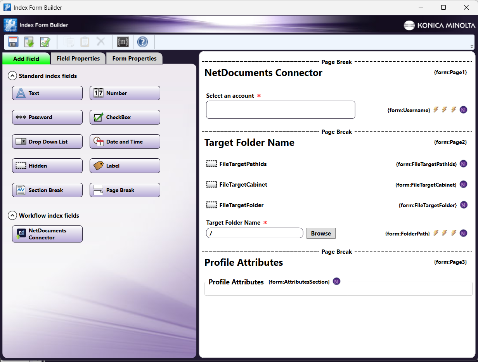Select the FileTargetCabinet hidden field label
Viewport: 478px width, 362px height.
coord(243,184)
